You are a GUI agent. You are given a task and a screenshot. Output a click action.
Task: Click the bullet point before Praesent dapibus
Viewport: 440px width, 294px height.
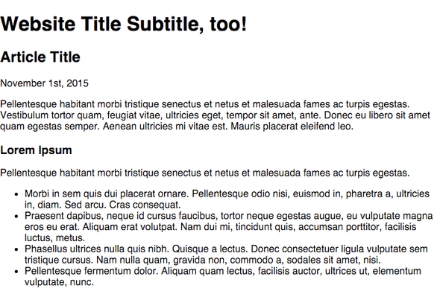(x=16, y=217)
